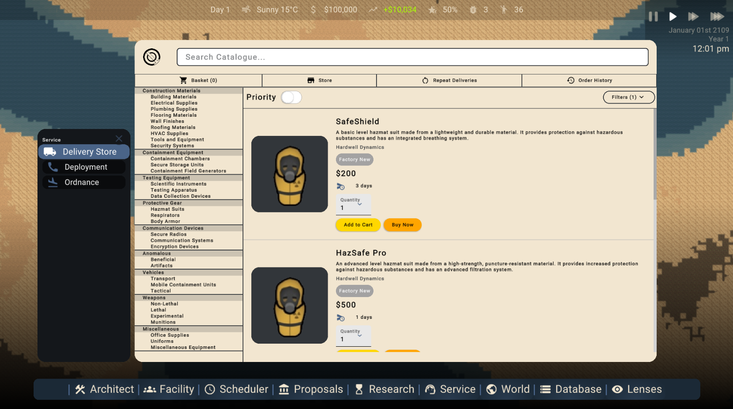This screenshot has width=733, height=409.
Task: Click the anomaly bug counter icon
Action: pos(473,10)
